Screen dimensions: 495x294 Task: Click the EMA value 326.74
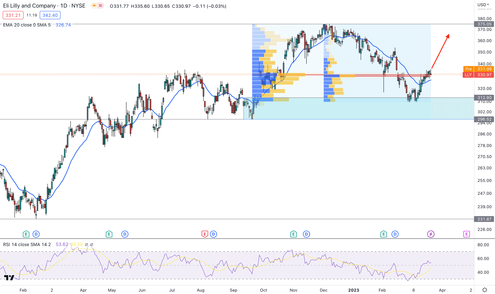63,25
